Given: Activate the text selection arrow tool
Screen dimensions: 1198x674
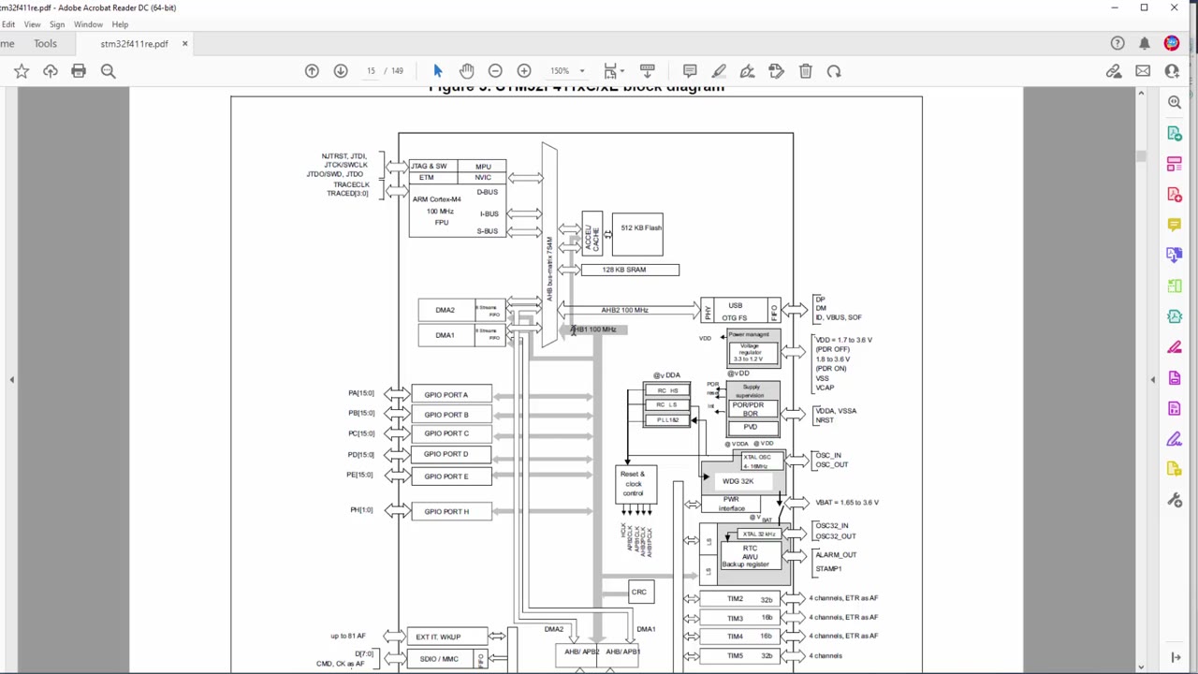Looking at the screenshot, I should [437, 71].
